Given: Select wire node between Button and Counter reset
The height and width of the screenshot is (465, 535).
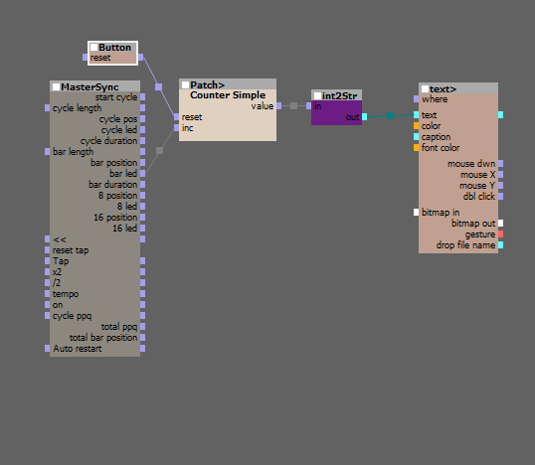Looking at the screenshot, I should click(x=159, y=86).
